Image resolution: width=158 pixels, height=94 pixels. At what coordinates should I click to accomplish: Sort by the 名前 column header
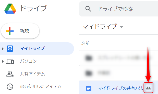pos(85,43)
